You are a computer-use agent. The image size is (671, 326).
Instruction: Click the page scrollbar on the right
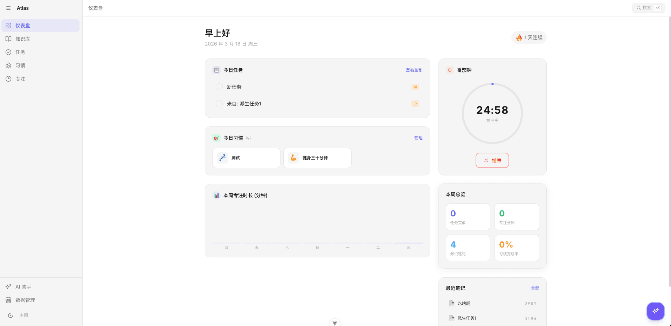point(670,152)
